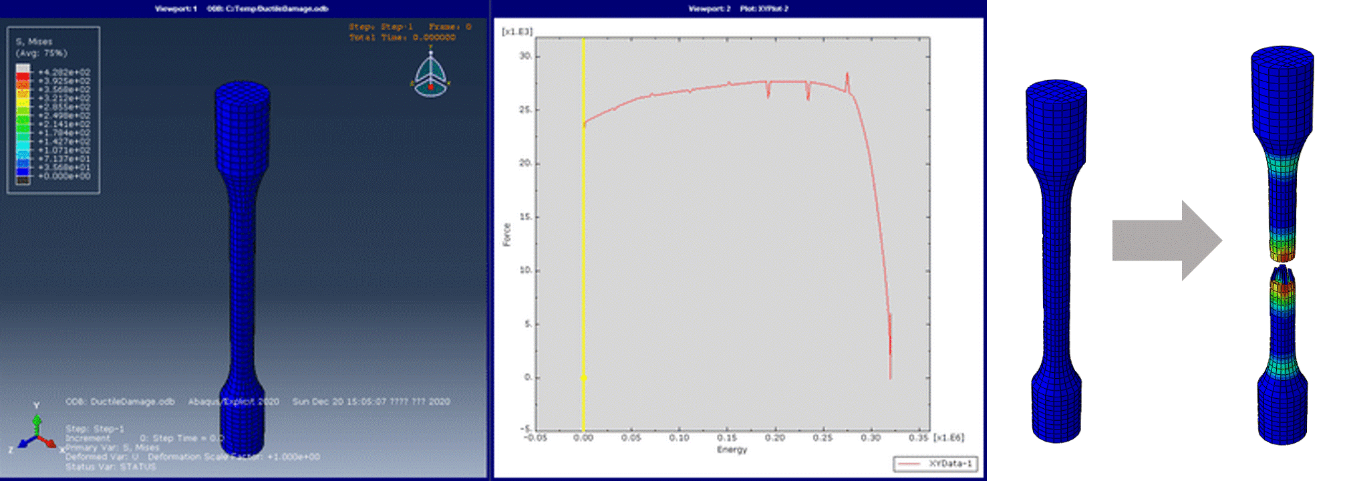1347x481 pixels.
Task: Click the undeformed blue specimen image beside arrow
Action: coord(1056,261)
